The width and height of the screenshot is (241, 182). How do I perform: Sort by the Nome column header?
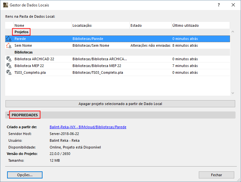43,25
